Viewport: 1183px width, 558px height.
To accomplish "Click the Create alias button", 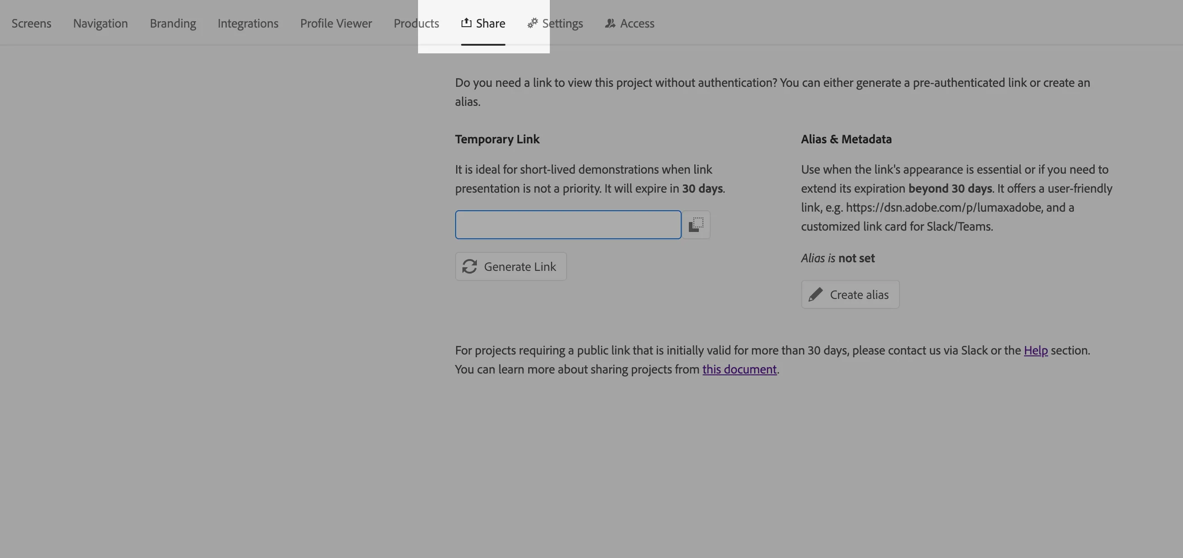I will click(x=850, y=294).
